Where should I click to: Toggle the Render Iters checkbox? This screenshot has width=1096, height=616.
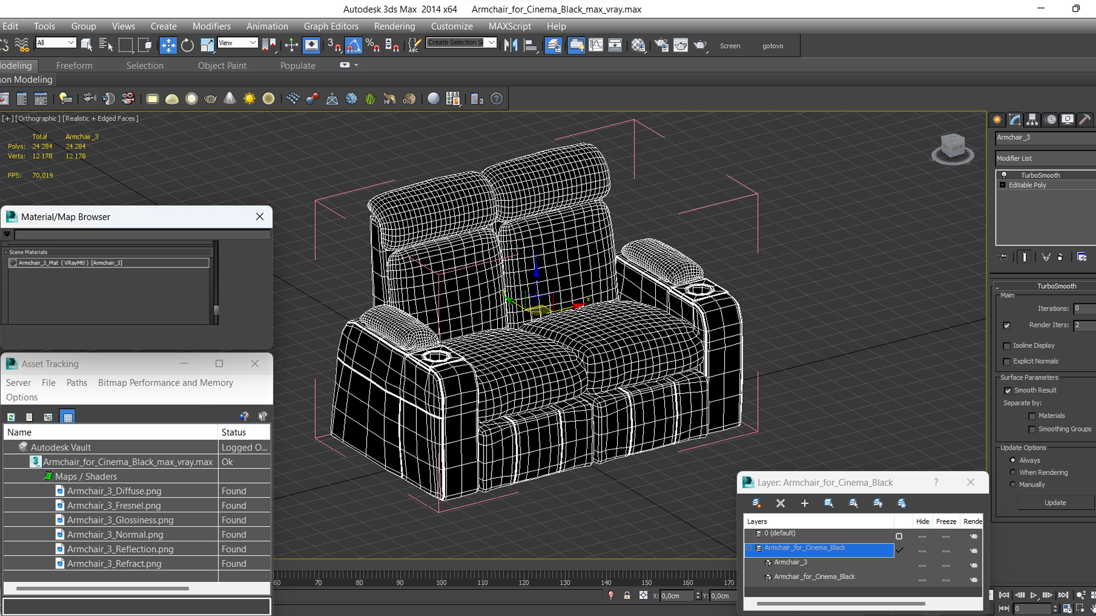[x=1007, y=325]
